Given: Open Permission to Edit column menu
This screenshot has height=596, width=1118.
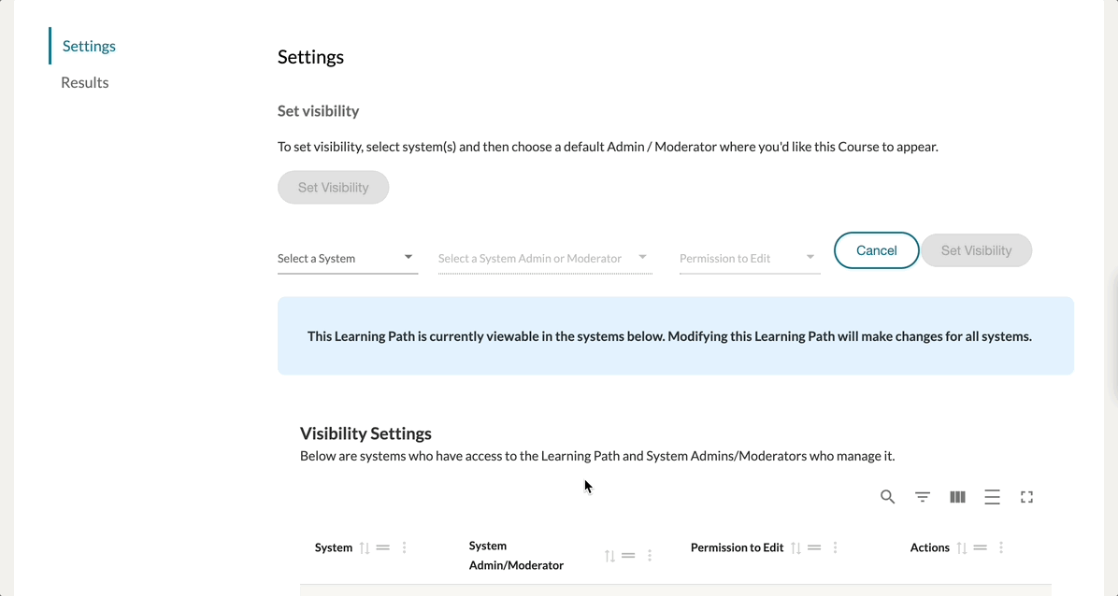Looking at the screenshot, I should point(835,548).
